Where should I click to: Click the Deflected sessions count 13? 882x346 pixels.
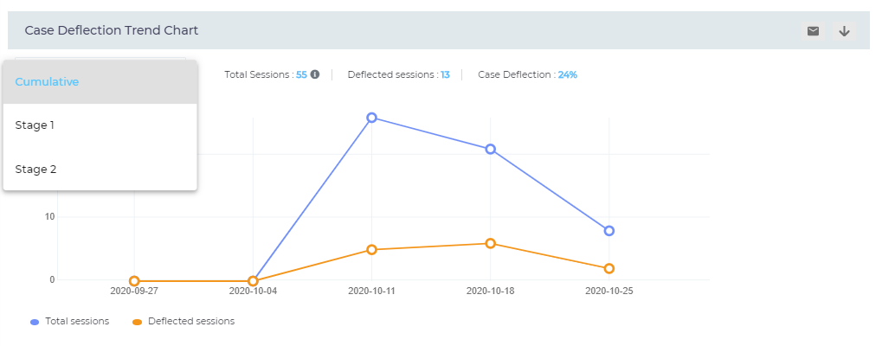[x=445, y=74]
